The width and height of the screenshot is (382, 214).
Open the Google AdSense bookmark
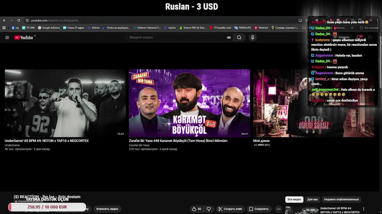tap(49, 28)
